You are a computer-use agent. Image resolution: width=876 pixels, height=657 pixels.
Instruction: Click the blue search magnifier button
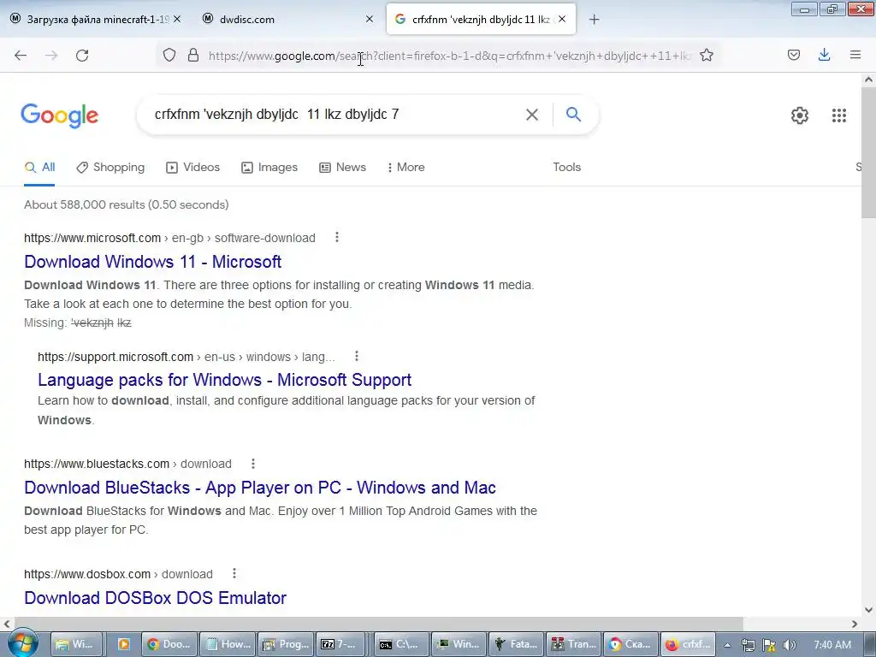573,114
